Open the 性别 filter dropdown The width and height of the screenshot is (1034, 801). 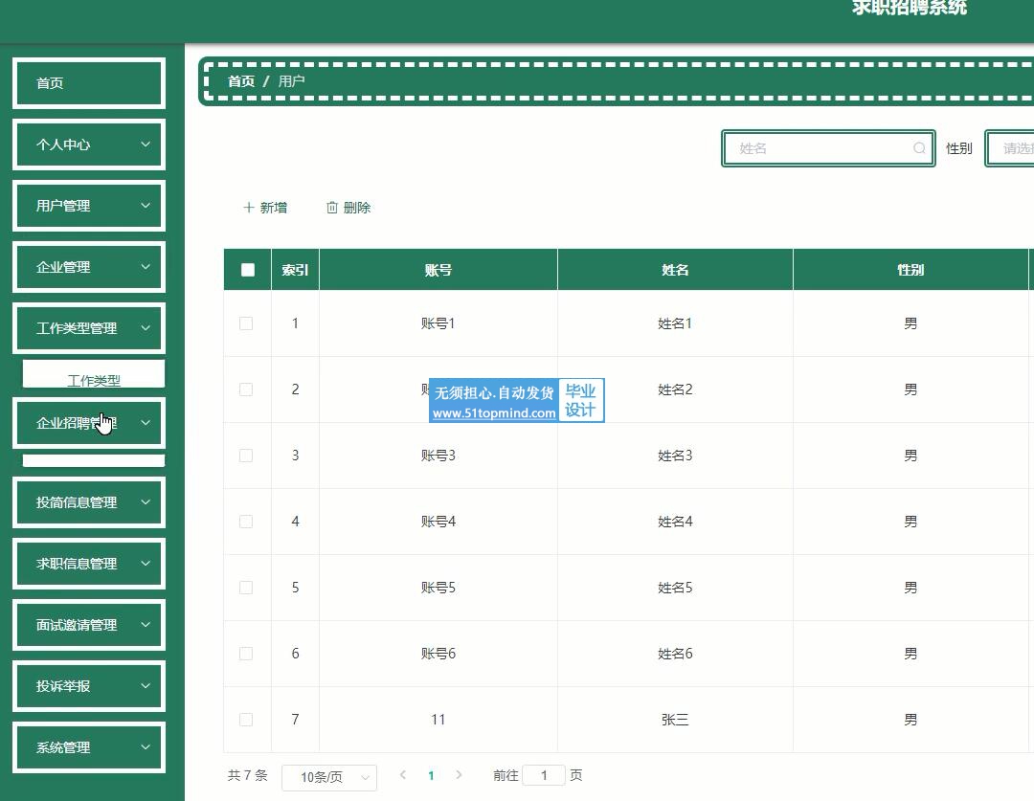coord(1010,148)
